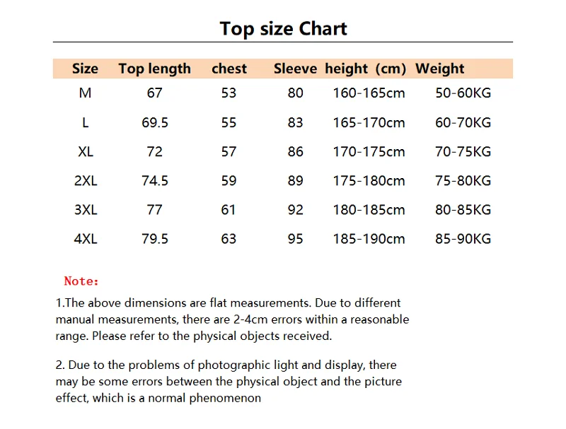Viewport: 566px width, 429px height.
Task: Click the Weight column header
Action: 439,69
